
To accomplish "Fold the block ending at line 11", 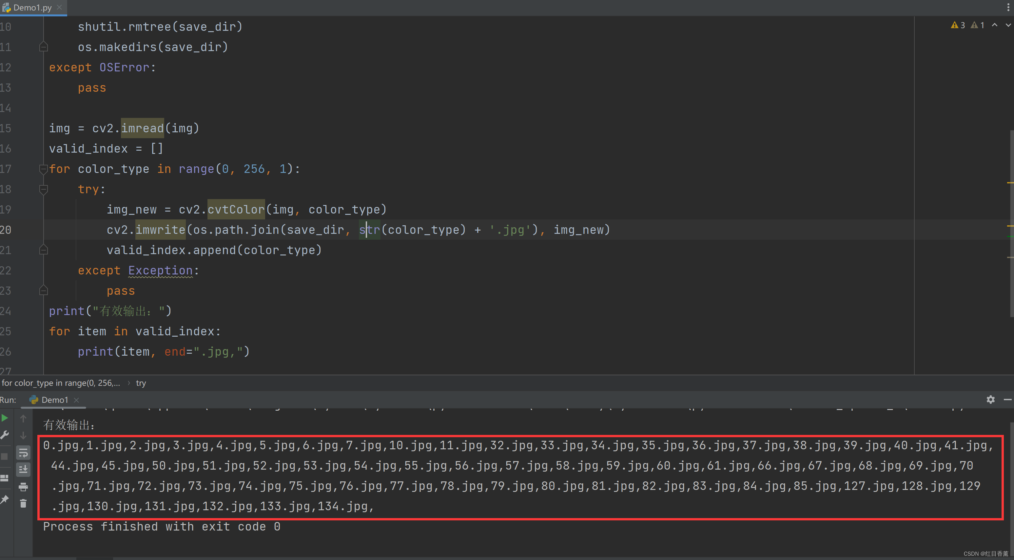I will pos(43,47).
